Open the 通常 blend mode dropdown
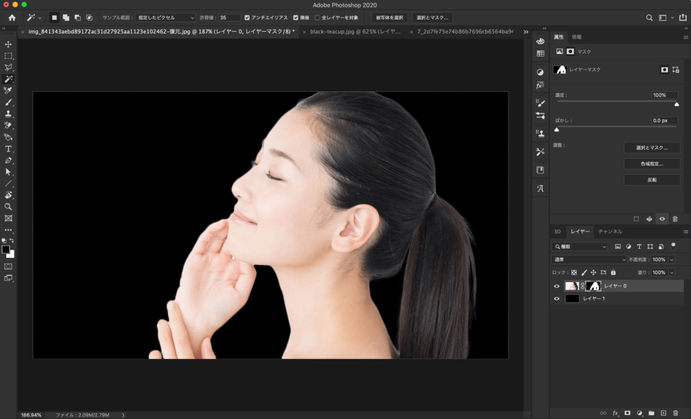Screen dimensions: 691x419 588,260
